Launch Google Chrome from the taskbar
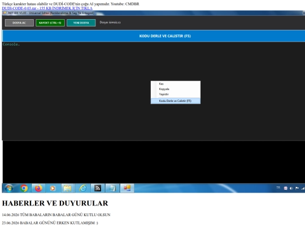 pos(24,188)
